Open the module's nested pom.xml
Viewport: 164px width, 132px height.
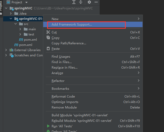pos(30,40)
